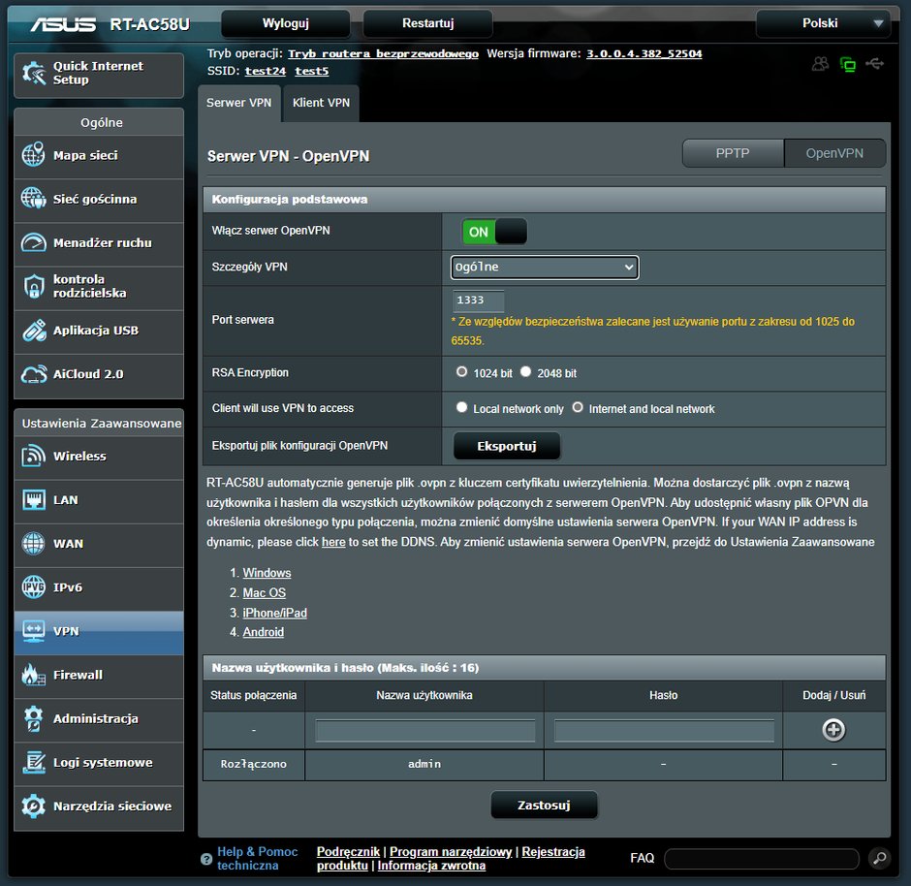Switch to the PPTP server mode
Viewport: 911px width, 886px height.
[x=733, y=153]
